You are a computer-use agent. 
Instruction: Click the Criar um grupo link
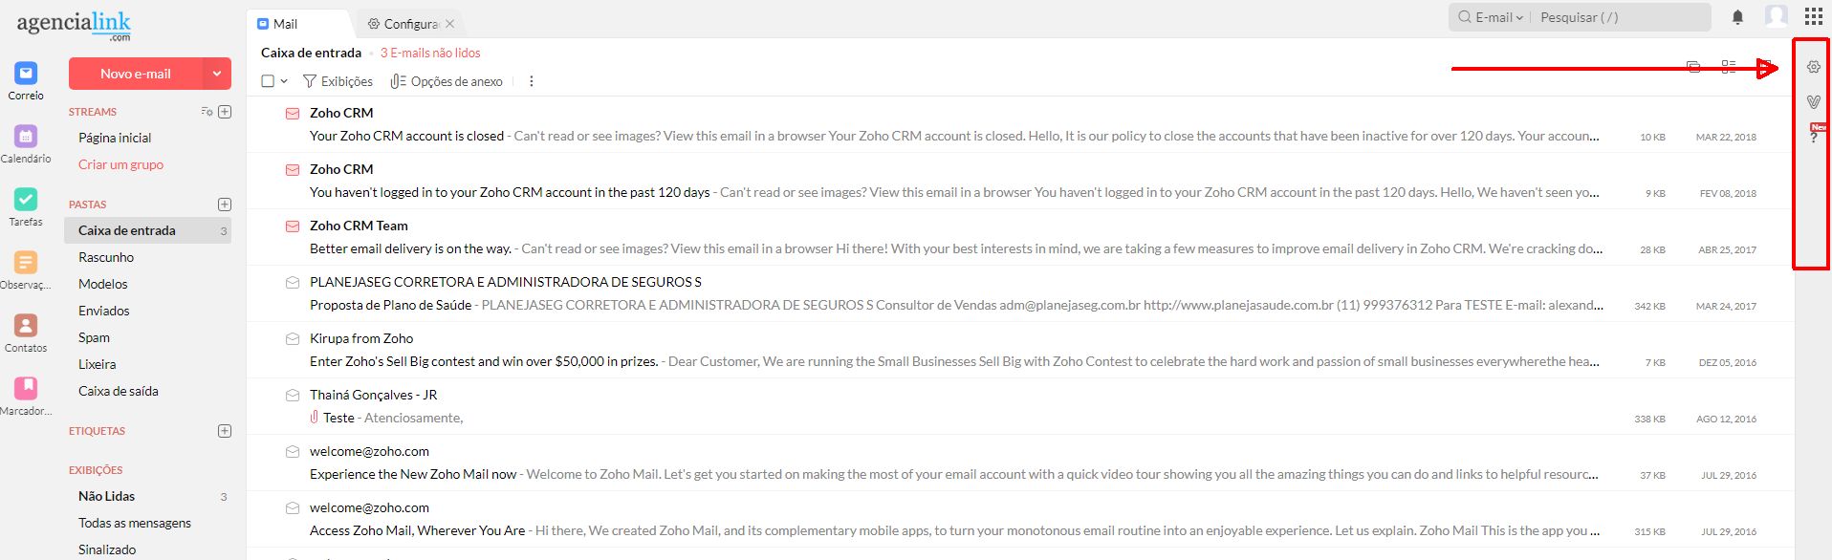pyautogui.click(x=120, y=164)
